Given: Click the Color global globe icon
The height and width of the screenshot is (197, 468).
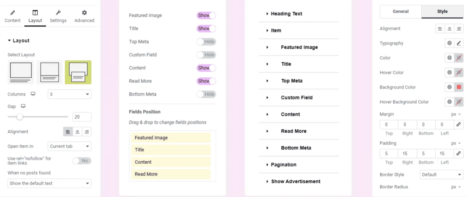Looking at the screenshot, I should pos(450,58).
